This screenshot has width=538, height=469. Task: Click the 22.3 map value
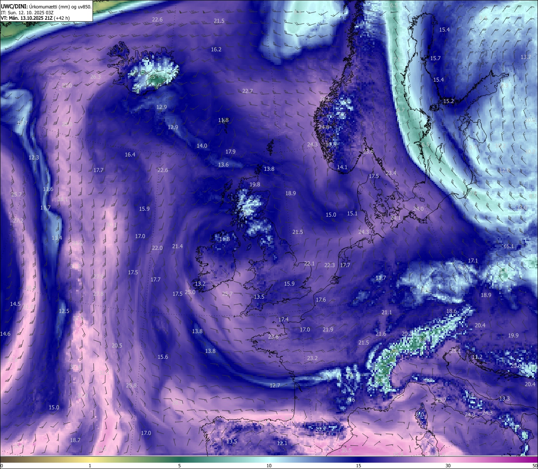(x=330, y=265)
